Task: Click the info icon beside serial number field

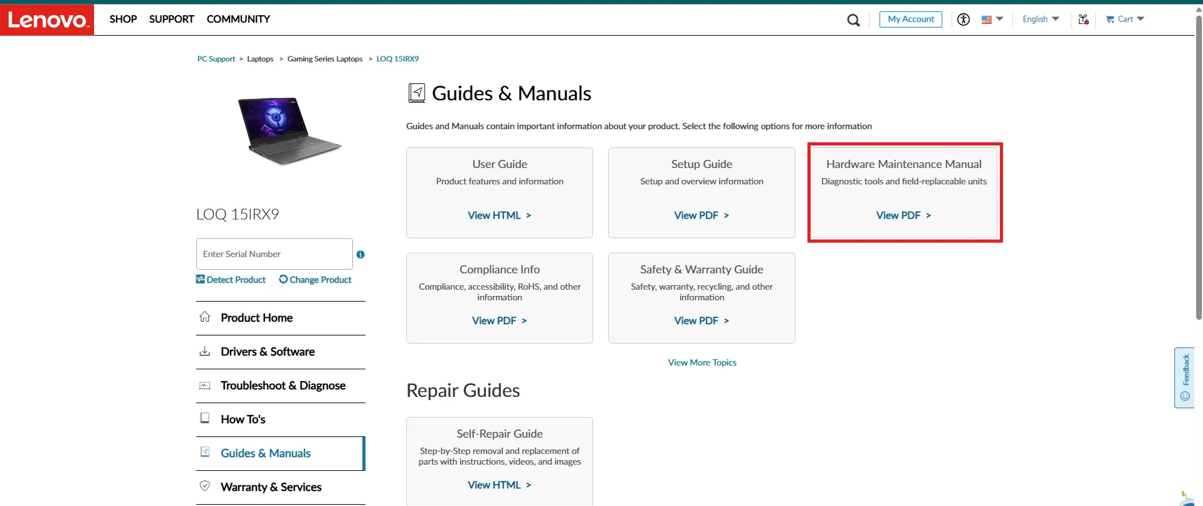Action: (360, 255)
